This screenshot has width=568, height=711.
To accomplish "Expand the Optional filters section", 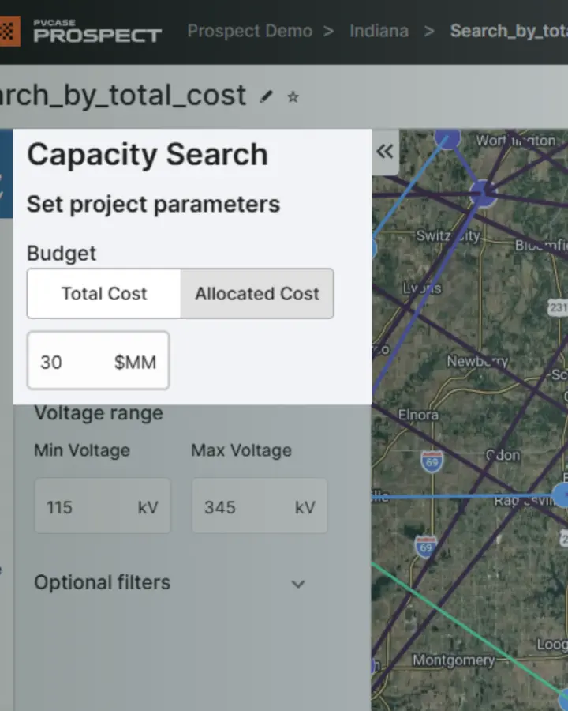I will tap(102, 583).
